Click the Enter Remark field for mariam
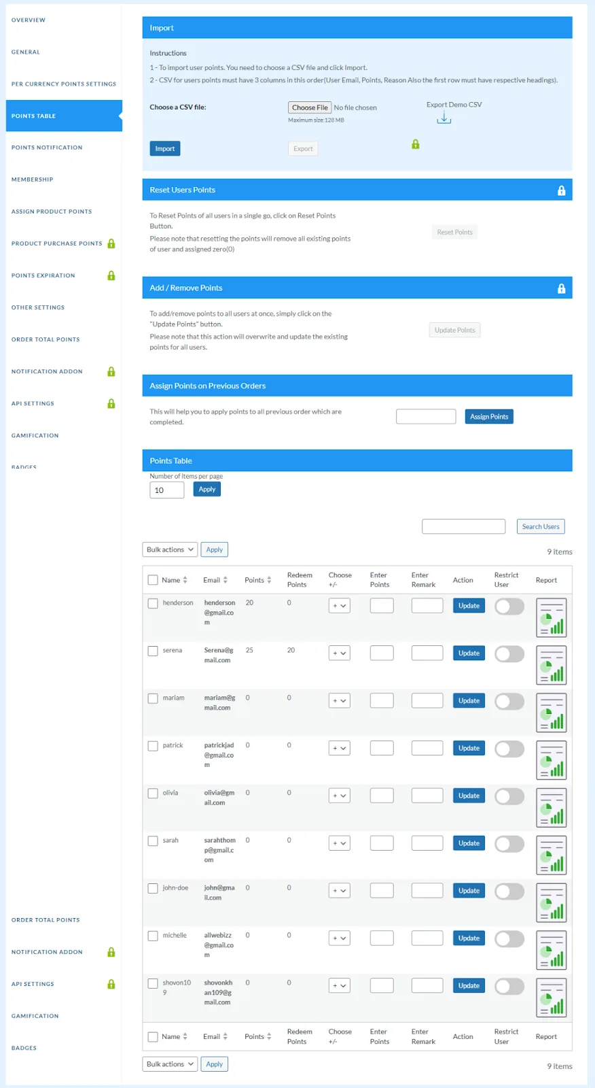The width and height of the screenshot is (595, 1088). coord(427,701)
